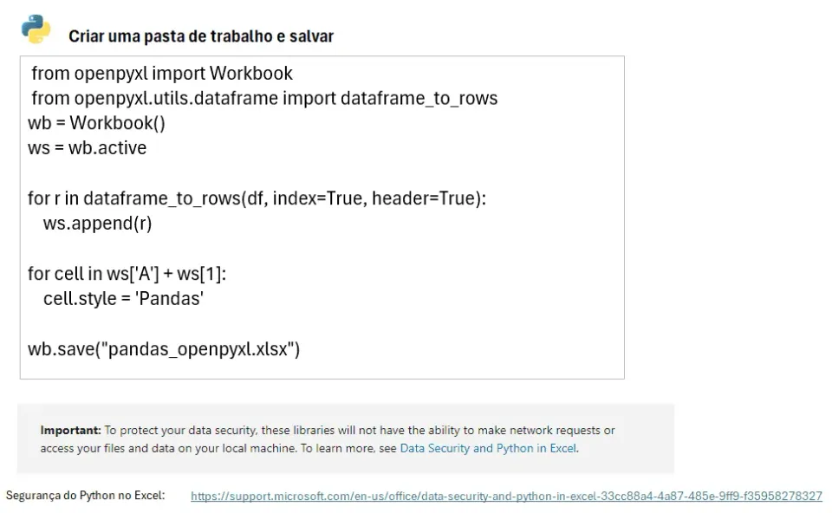Click the dataframe_to_rows import line
Image resolution: width=832 pixels, height=513 pixels.
pyautogui.click(x=264, y=98)
